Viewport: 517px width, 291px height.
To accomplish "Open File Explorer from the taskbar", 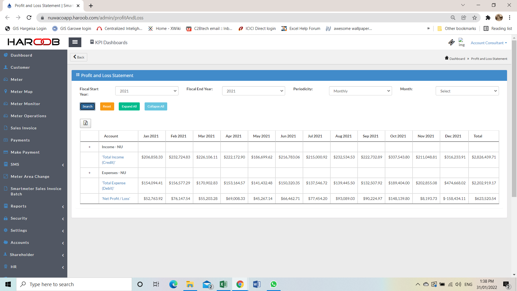I will 190,284.
